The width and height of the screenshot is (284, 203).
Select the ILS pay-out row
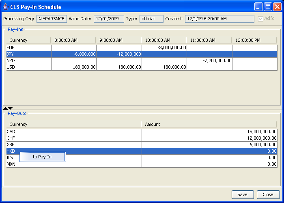pos(142,158)
